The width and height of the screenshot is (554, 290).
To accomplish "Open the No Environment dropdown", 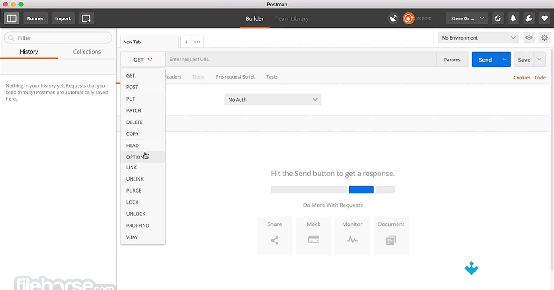I will (478, 38).
